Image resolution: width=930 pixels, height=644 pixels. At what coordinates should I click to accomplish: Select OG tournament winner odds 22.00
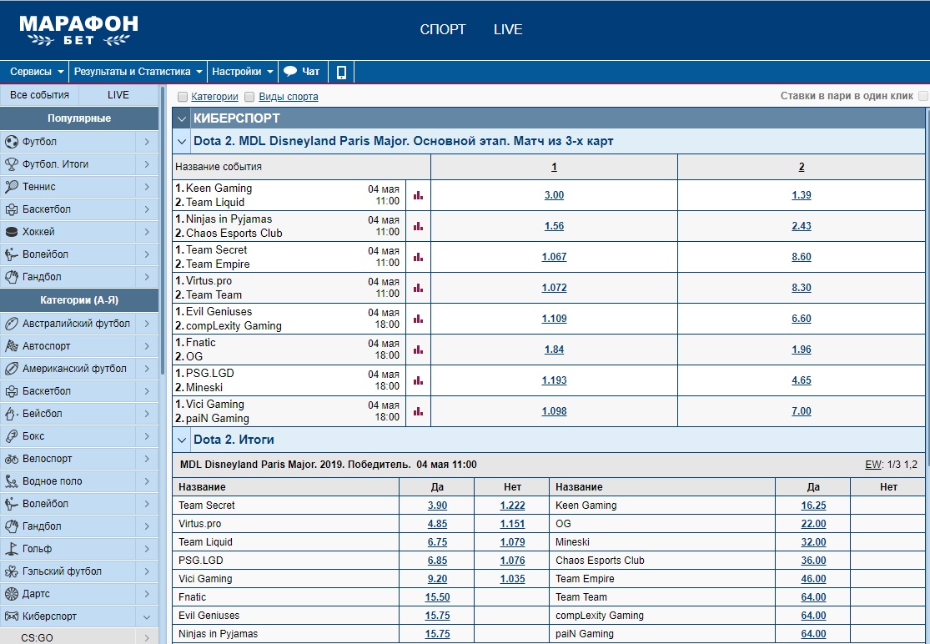point(813,524)
